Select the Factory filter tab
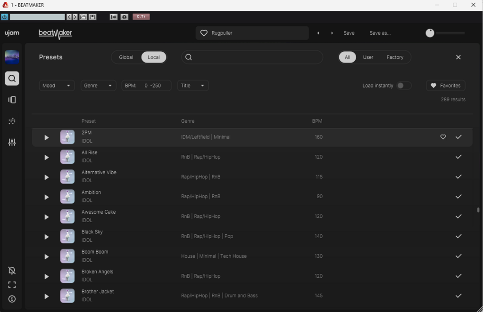Image resolution: width=483 pixels, height=312 pixels. click(395, 57)
